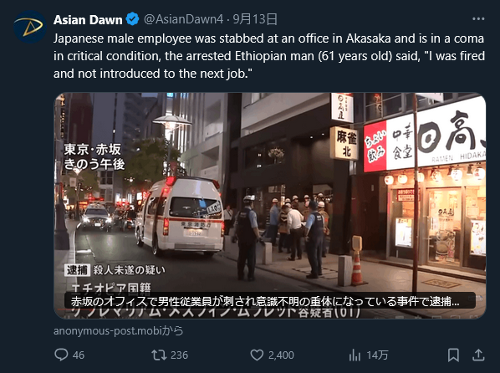Click the 46 replies count
The image size is (500, 373).
(x=79, y=355)
